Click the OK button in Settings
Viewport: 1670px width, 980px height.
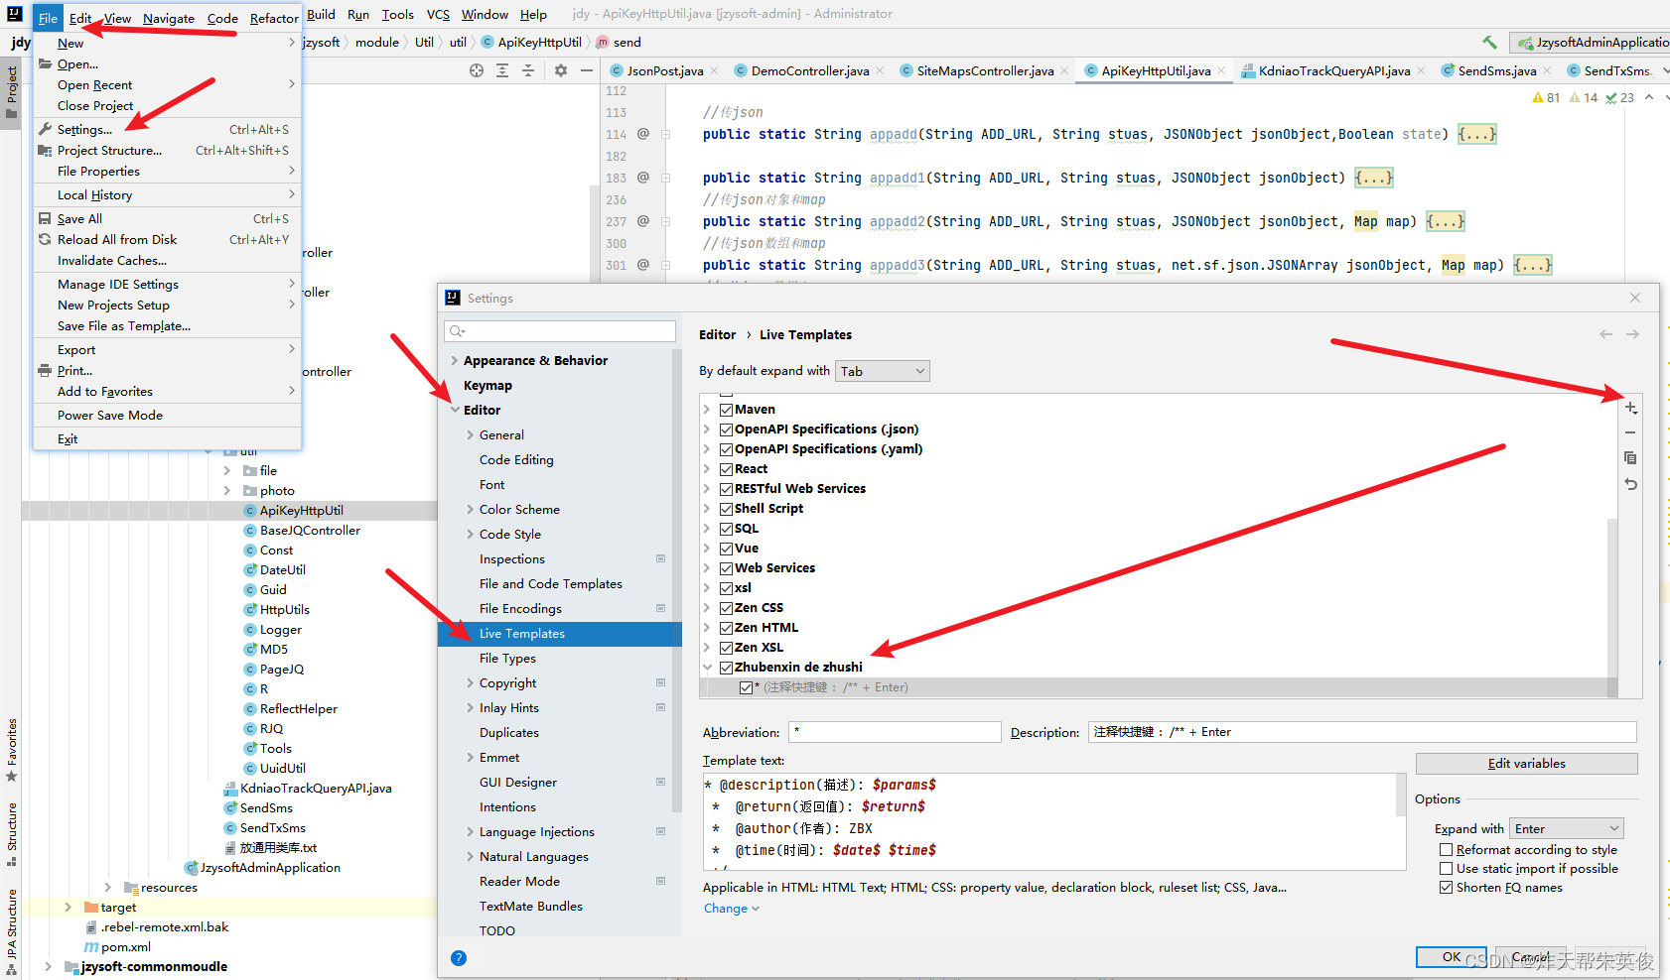tap(1451, 957)
